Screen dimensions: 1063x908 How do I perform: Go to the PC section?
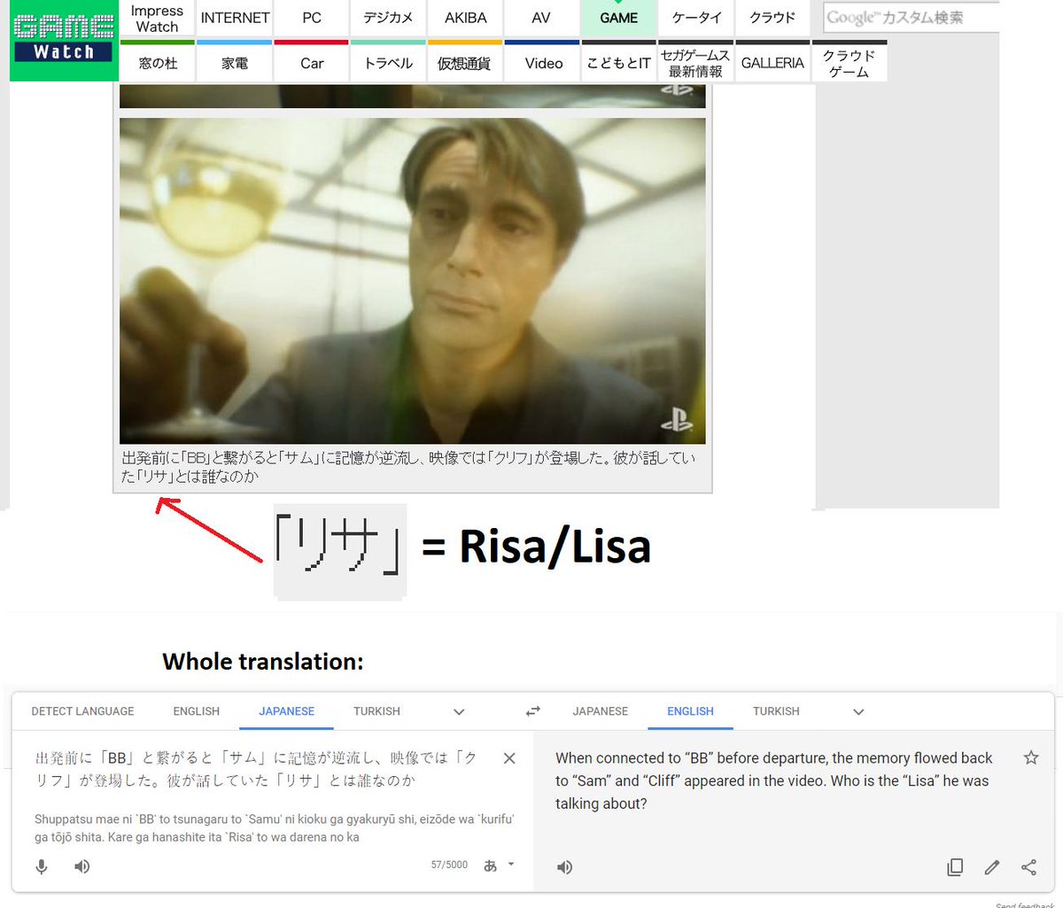(312, 19)
